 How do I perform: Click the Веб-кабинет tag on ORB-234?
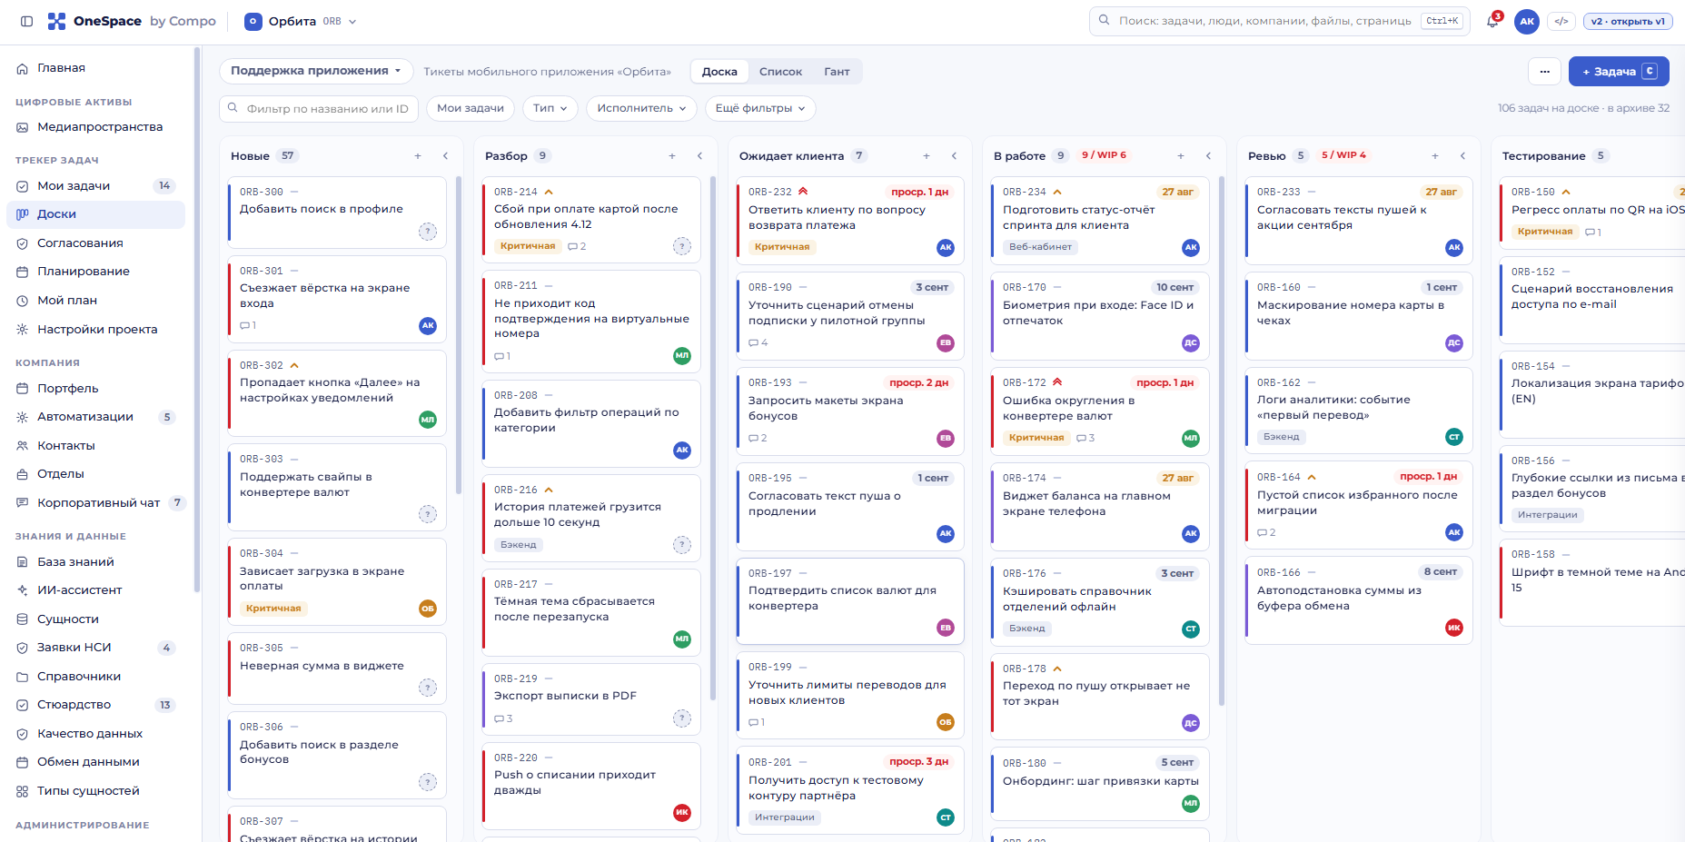[x=1040, y=247]
